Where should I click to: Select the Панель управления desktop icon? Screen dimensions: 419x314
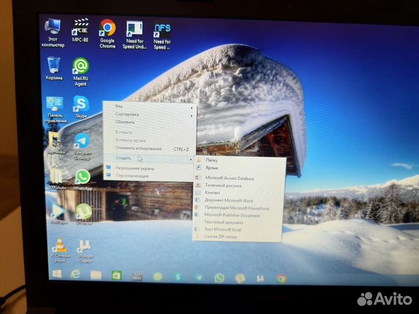[55, 110]
